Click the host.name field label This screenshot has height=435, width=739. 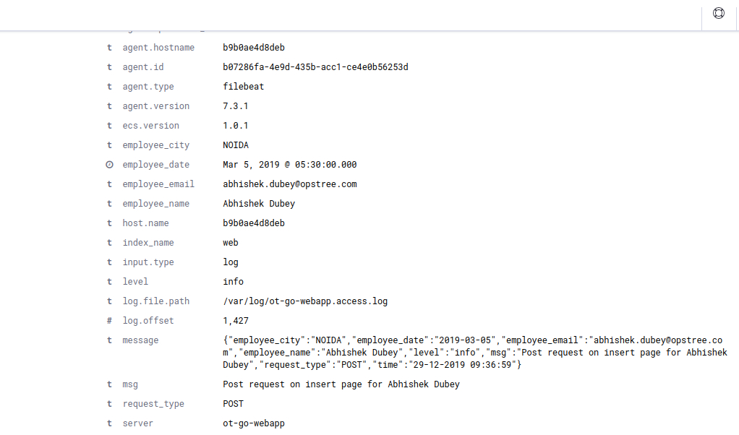pos(145,223)
